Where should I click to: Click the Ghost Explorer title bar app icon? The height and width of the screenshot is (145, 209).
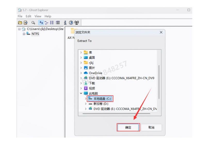click(20, 10)
